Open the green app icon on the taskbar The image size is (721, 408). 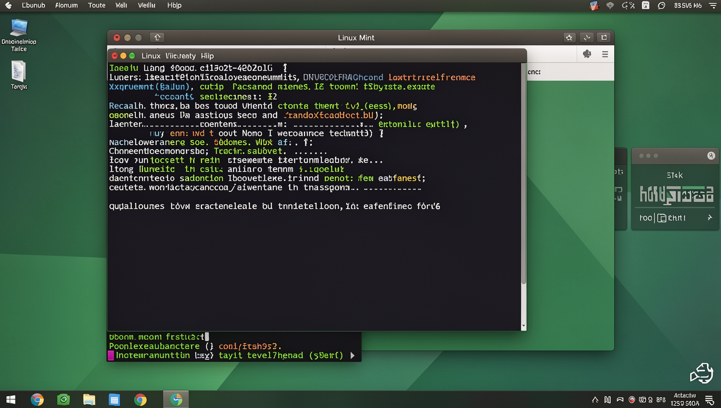pos(64,399)
